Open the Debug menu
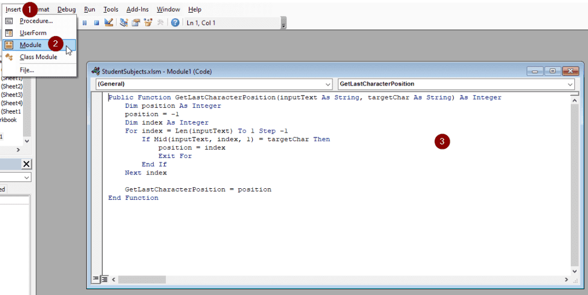The image size is (588, 295). click(x=67, y=10)
